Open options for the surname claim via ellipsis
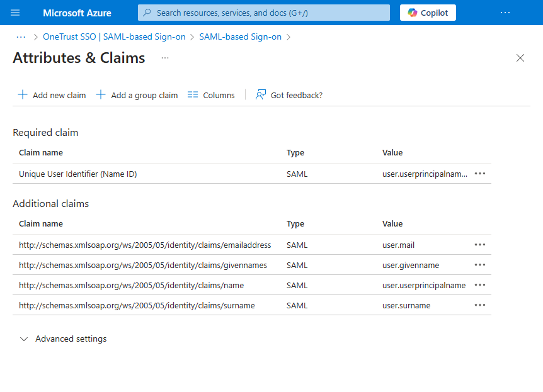The image size is (543, 392). click(480, 305)
